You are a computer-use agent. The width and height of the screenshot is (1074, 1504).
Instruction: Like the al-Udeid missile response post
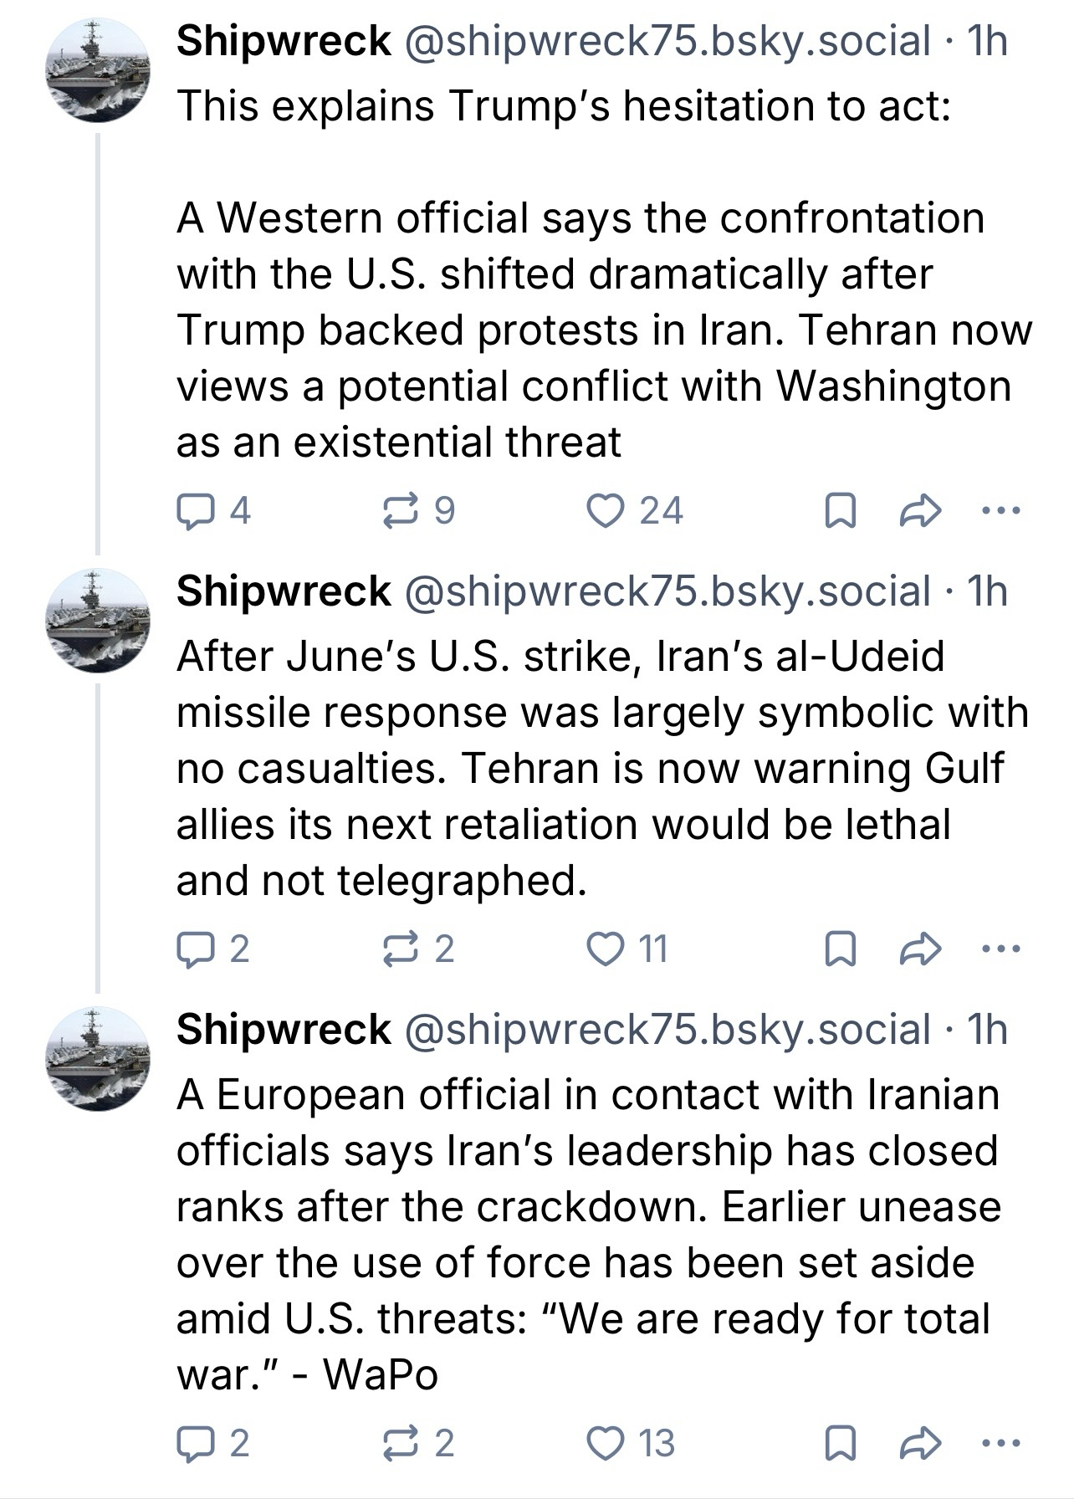point(602,949)
